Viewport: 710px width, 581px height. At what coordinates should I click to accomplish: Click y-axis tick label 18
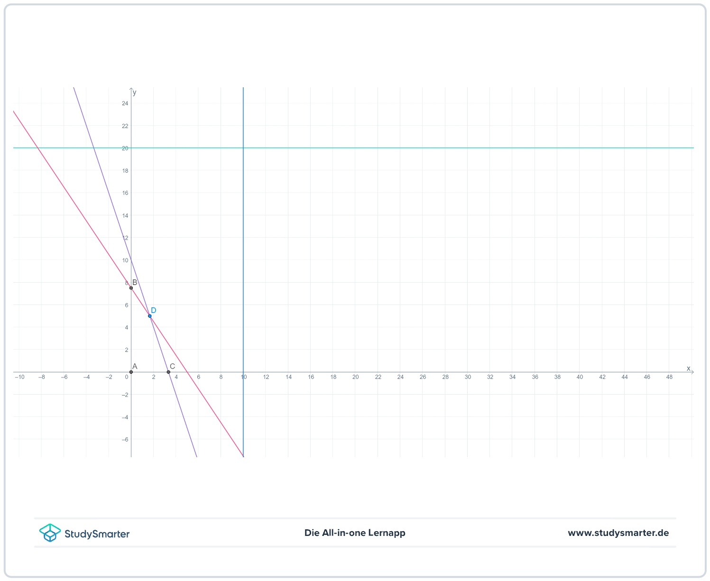click(125, 171)
